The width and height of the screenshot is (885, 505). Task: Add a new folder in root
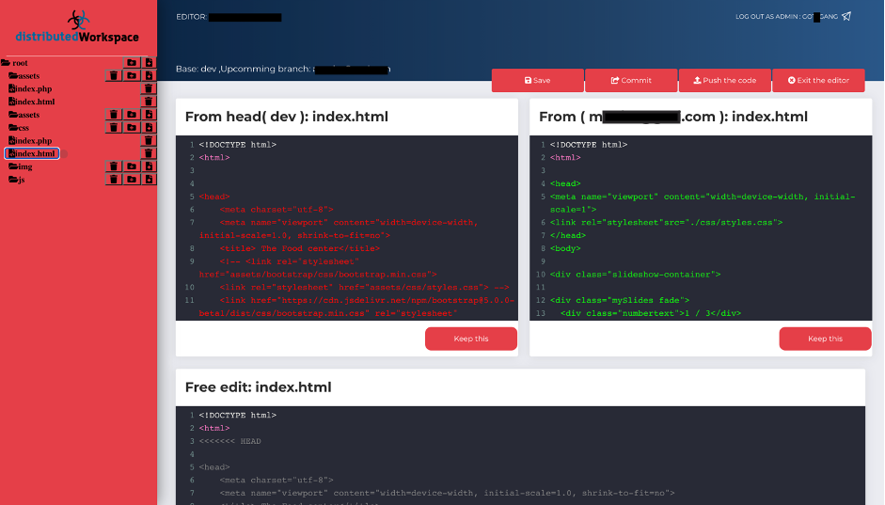pyautogui.click(x=132, y=63)
